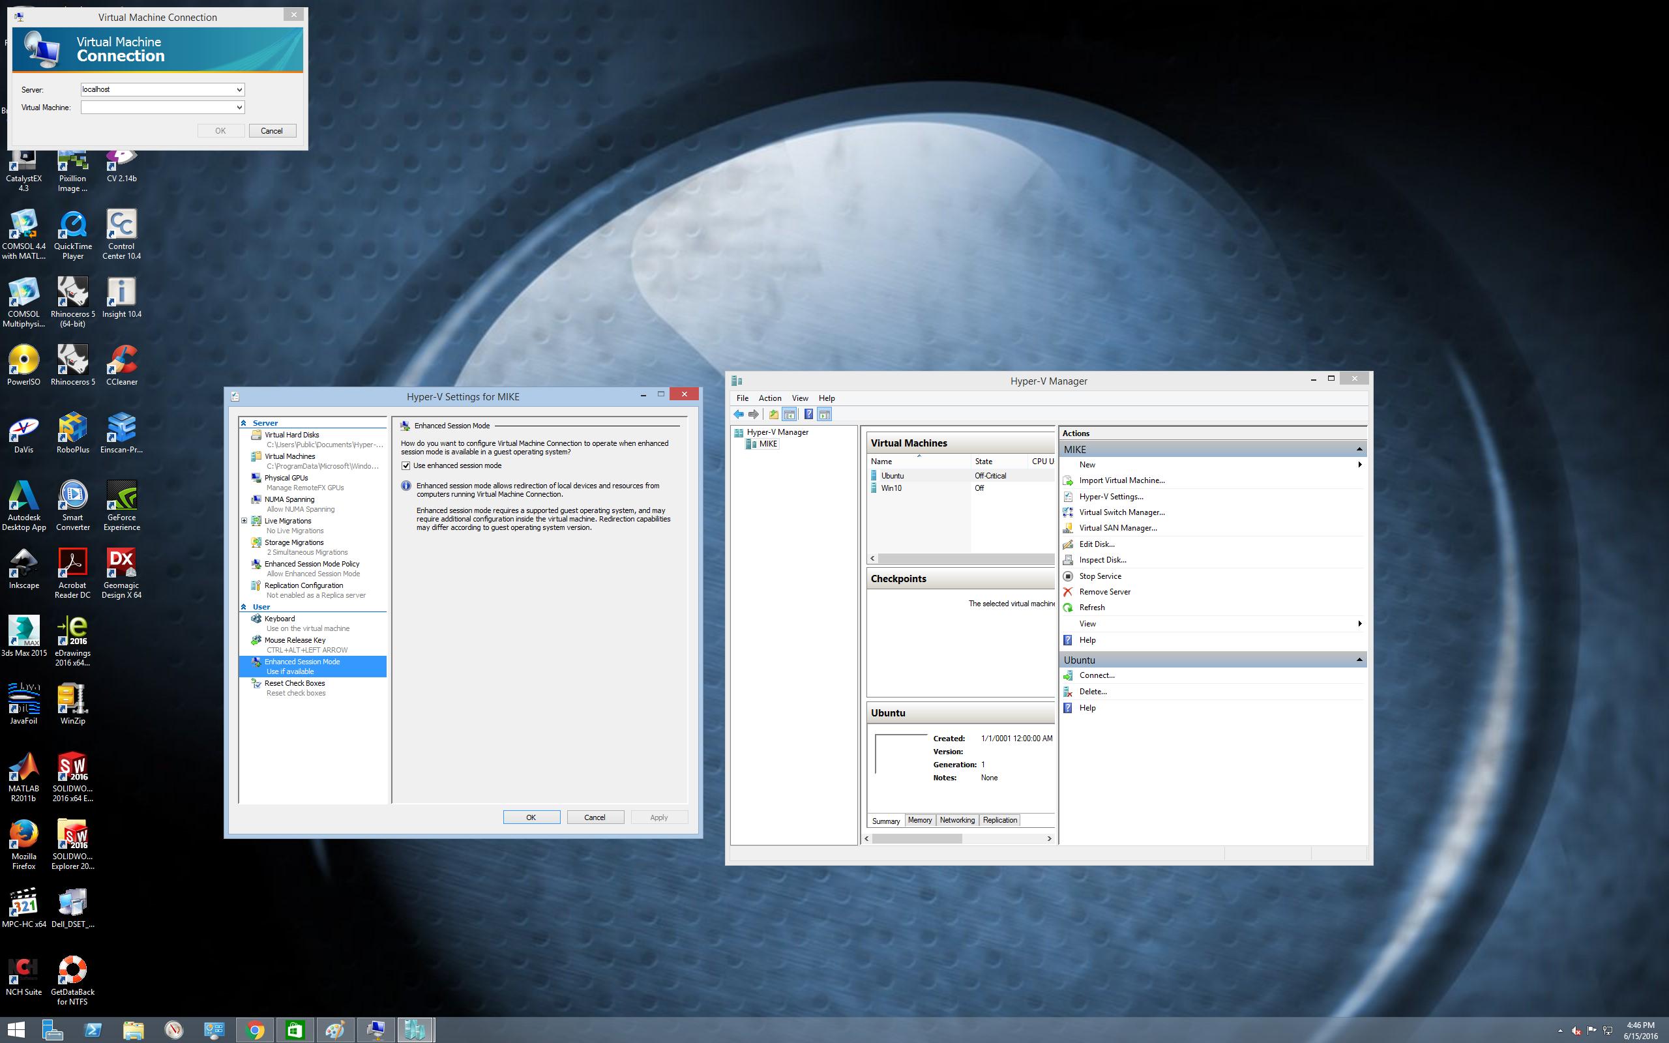Switch to the Networking tab
The image size is (1669, 1043).
(956, 820)
